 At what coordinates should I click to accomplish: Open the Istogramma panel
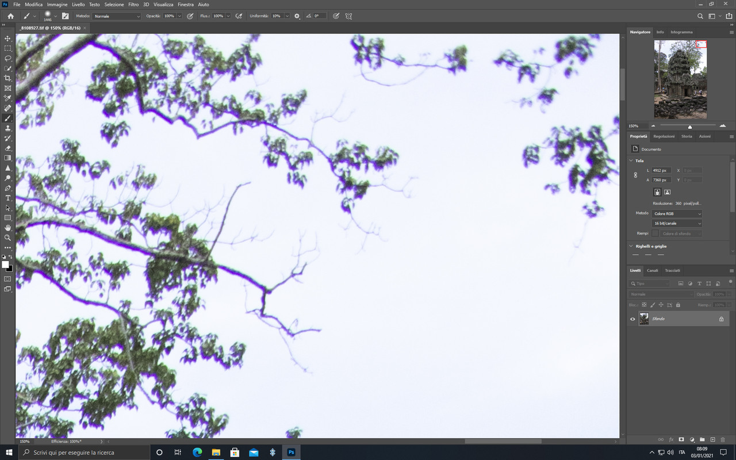[681, 32]
